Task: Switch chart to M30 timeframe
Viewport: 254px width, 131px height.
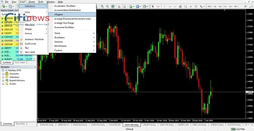Action: [210, 6]
